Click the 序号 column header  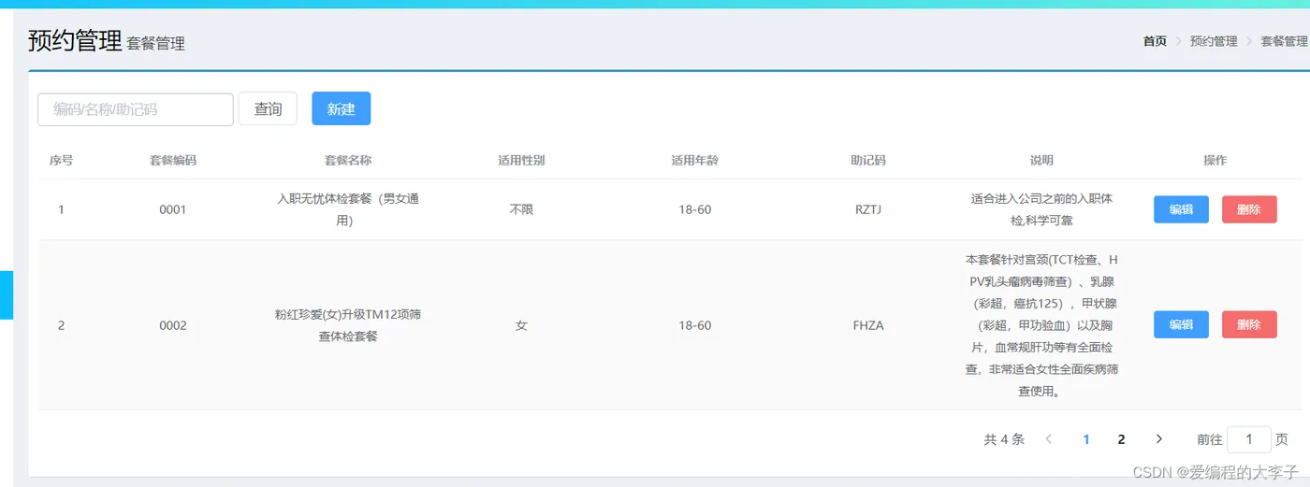click(62, 160)
